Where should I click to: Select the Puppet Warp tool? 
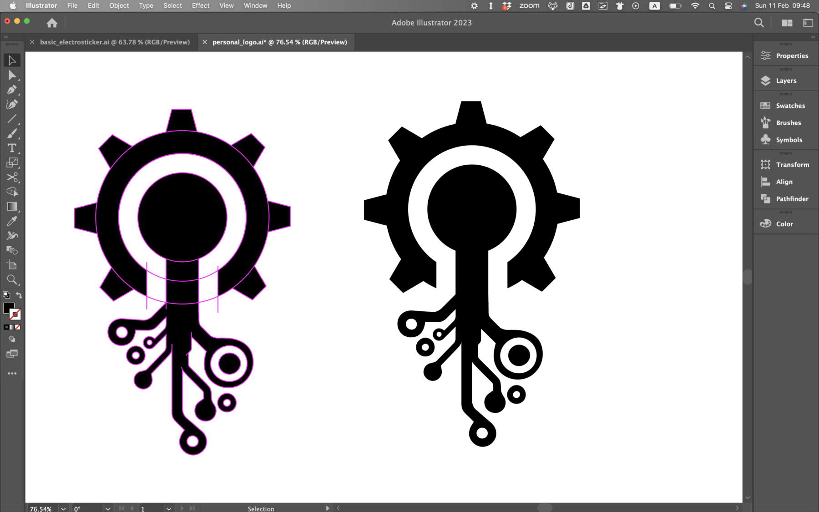[x=12, y=235]
